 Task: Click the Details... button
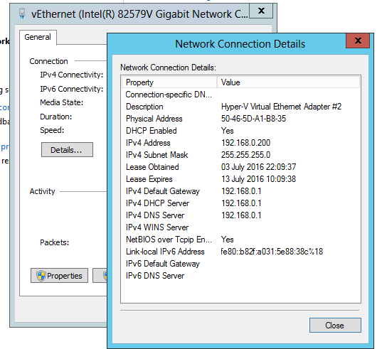pyautogui.click(x=67, y=150)
